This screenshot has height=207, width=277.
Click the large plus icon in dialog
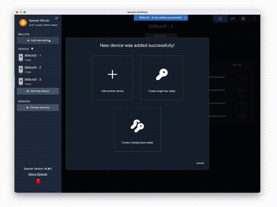click(113, 74)
